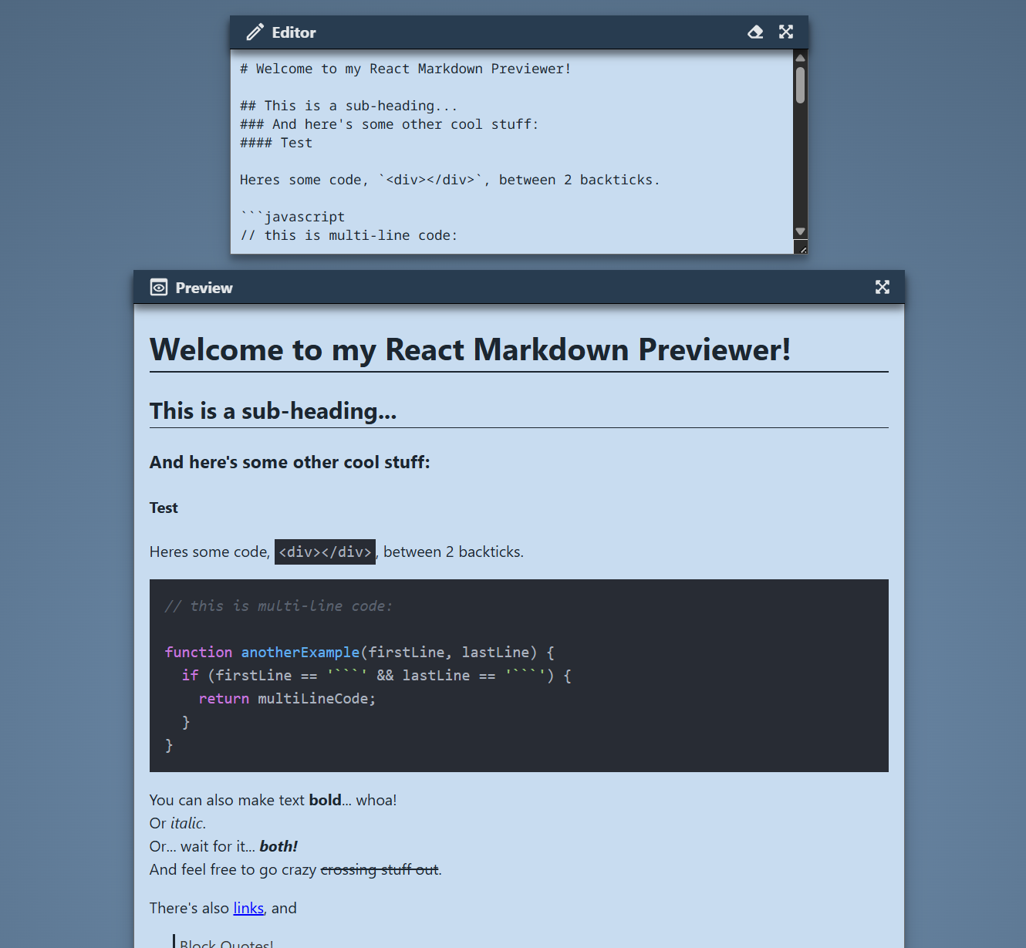Click the editor scrollbar thumb
Image resolution: width=1026 pixels, height=948 pixels.
click(x=800, y=85)
